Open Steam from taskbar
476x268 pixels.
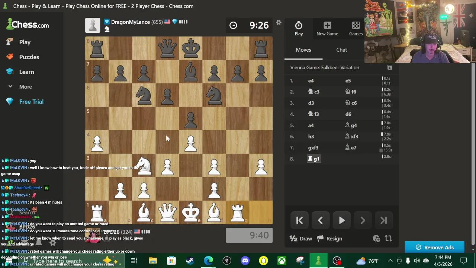click(190, 261)
